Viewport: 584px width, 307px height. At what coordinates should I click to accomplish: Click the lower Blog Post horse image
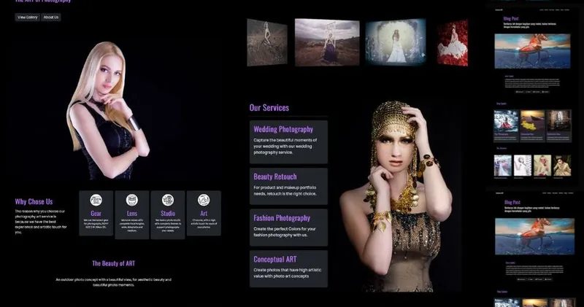coord(532,237)
